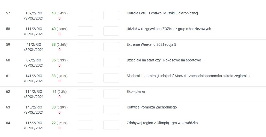Screen dimensions: 266x137
Task: Select Zdobywaj region z Olimpią title
Action: pos(162,123)
